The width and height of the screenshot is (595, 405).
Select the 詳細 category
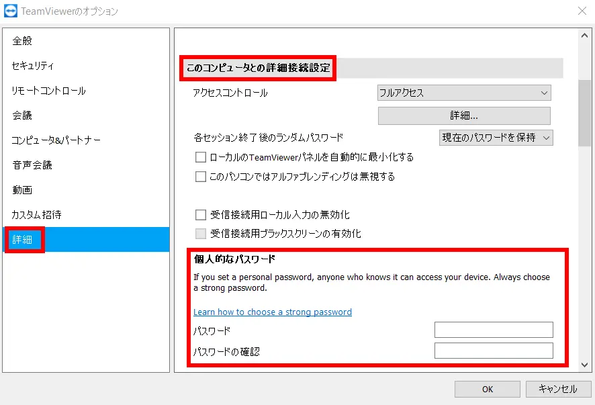(x=86, y=240)
